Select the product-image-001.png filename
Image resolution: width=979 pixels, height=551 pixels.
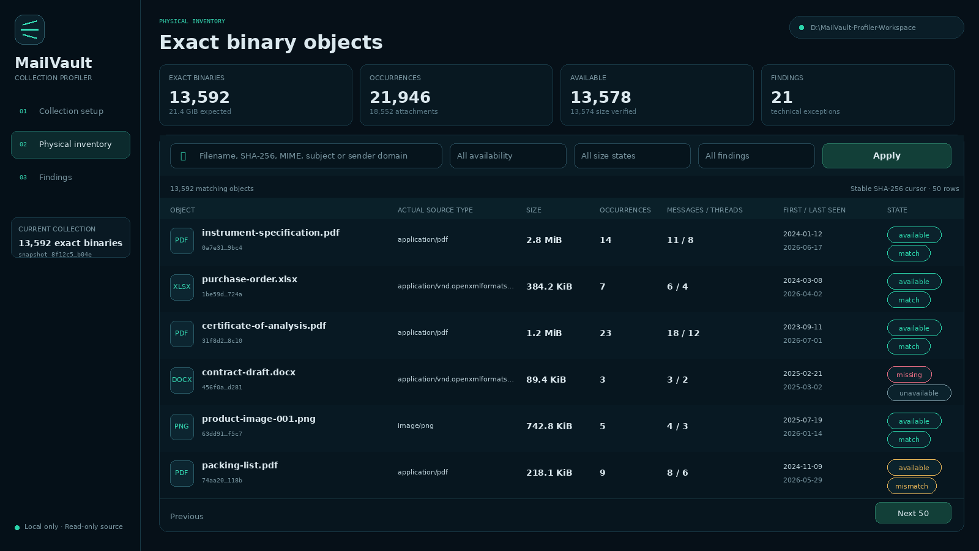coord(259,419)
